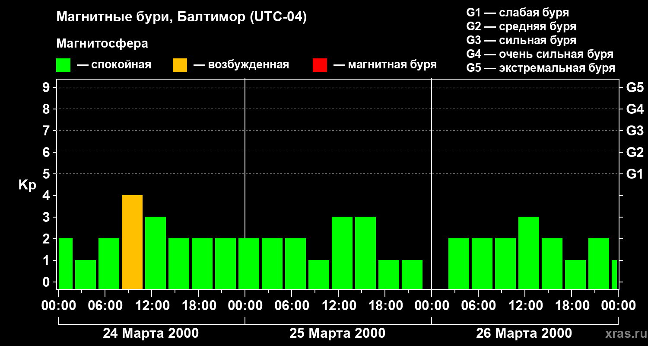This screenshot has width=648, height=346.
Task: Click the Магнитосфера heading
Action: coord(102,44)
